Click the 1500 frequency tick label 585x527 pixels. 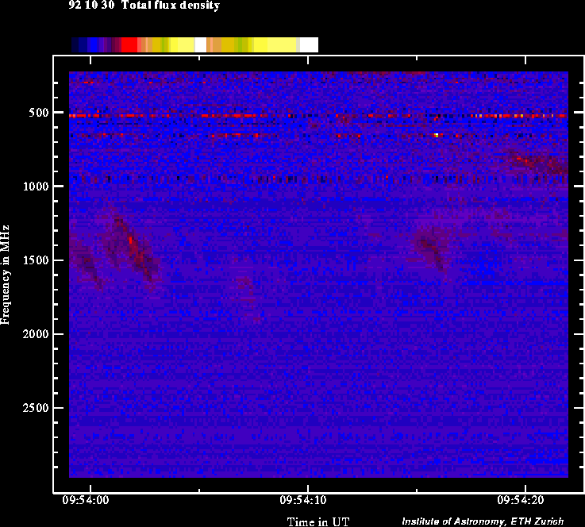point(36,260)
